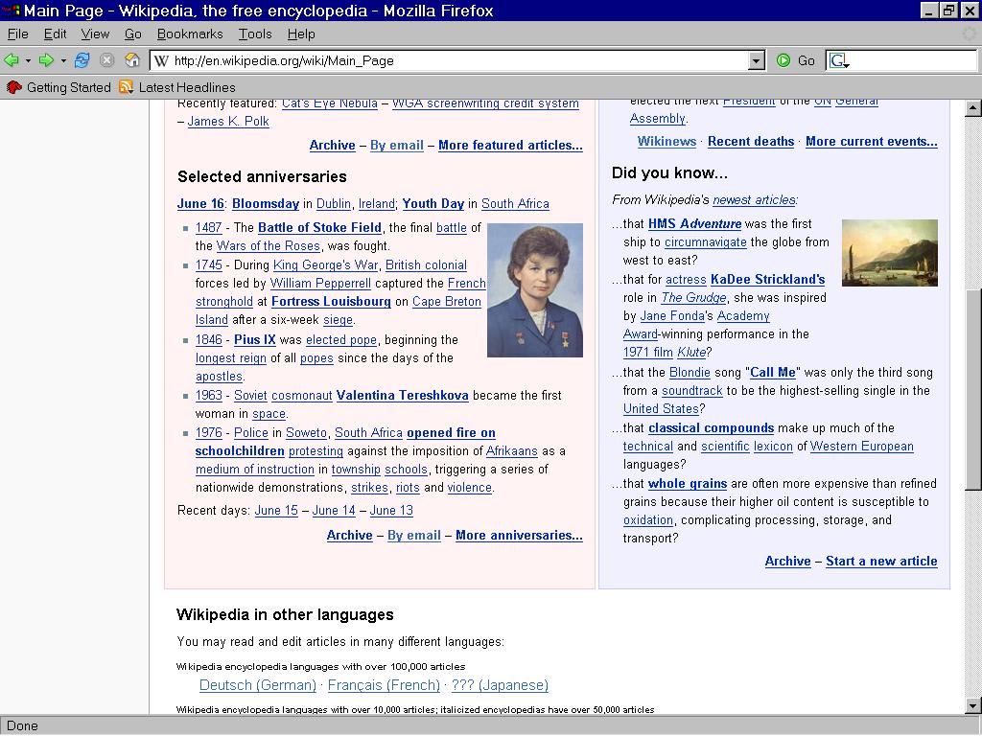Reload the page with refresh icon
982x736 pixels.
click(x=82, y=60)
